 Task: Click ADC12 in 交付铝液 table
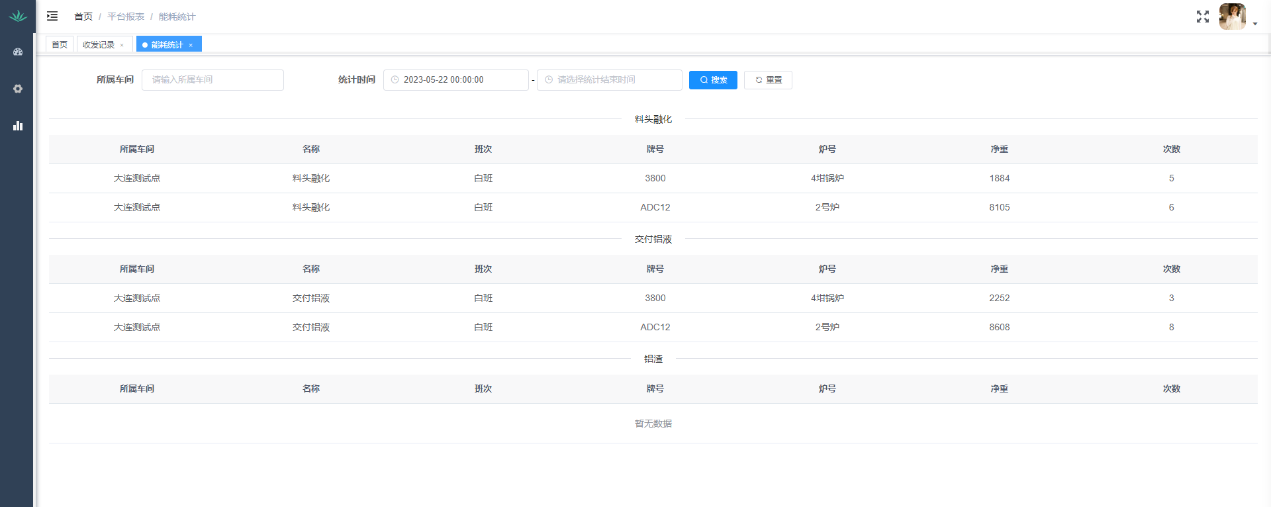point(655,328)
